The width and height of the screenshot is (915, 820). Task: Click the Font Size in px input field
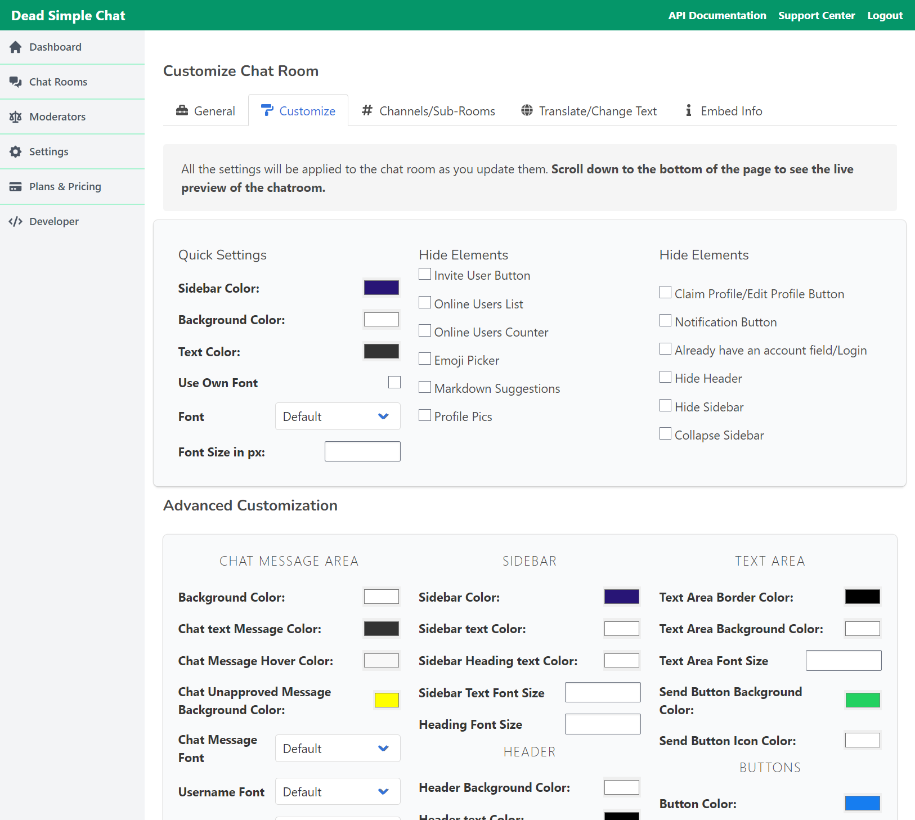[x=362, y=451]
